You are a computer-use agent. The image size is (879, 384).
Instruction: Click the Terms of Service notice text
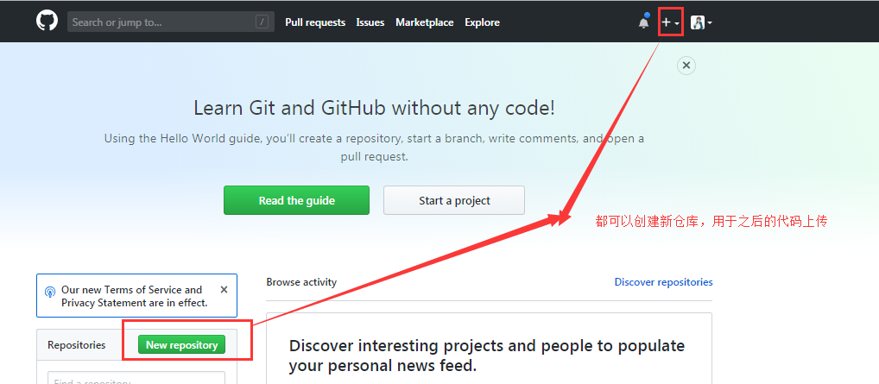(135, 296)
